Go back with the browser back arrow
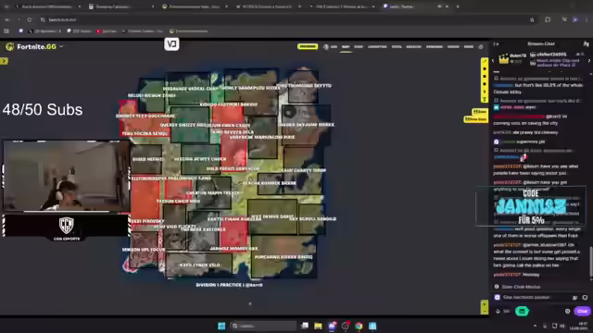Viewport: 593px width, 333px height. coord(6,19)
